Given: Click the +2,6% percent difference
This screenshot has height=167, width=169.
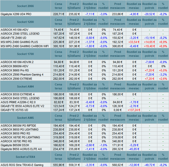Looking at the screenshot, I should point(163,79).
